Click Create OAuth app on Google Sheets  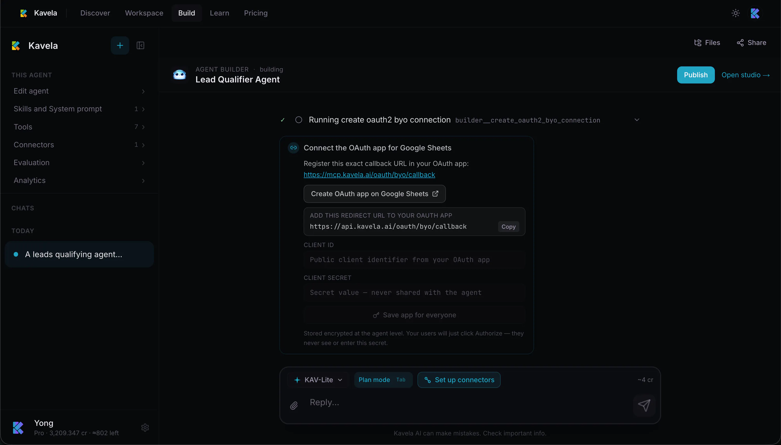375,194
